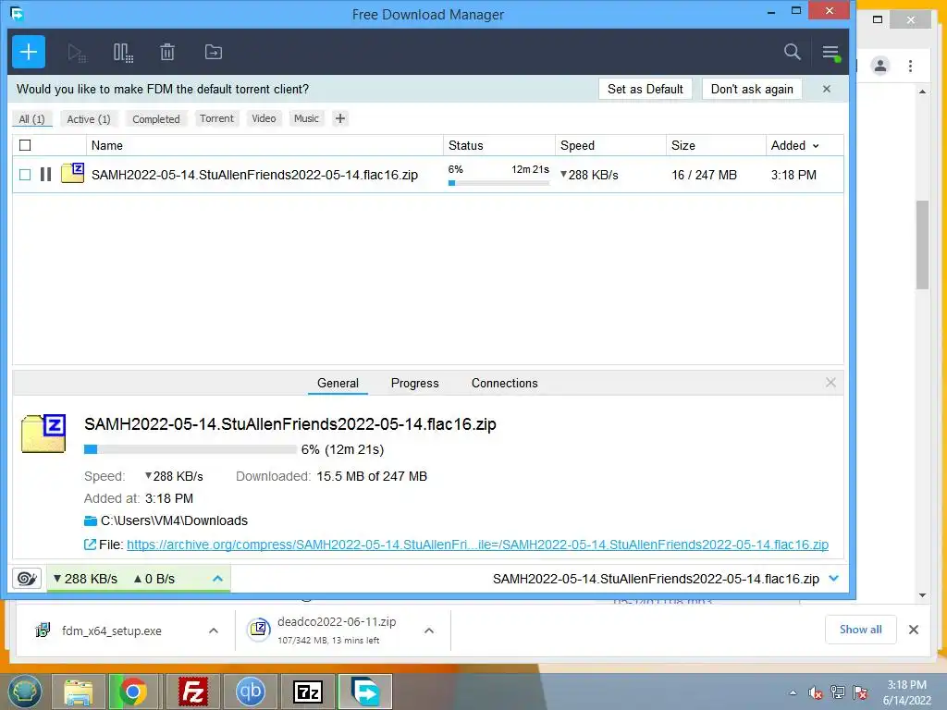
Task: Click Don't ask again button
Action: (x=752, y=89)
